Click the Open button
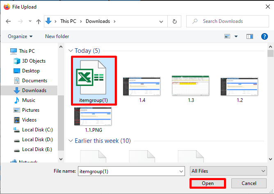 point(208,183)
